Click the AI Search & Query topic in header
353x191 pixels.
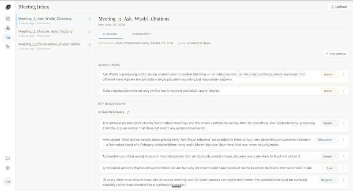(x=199, y=43)
